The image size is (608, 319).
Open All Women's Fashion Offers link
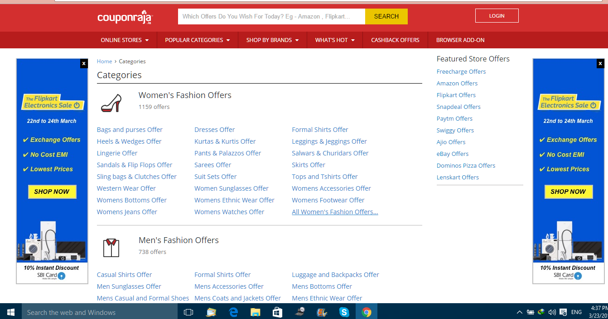click(x=335, y=212)
